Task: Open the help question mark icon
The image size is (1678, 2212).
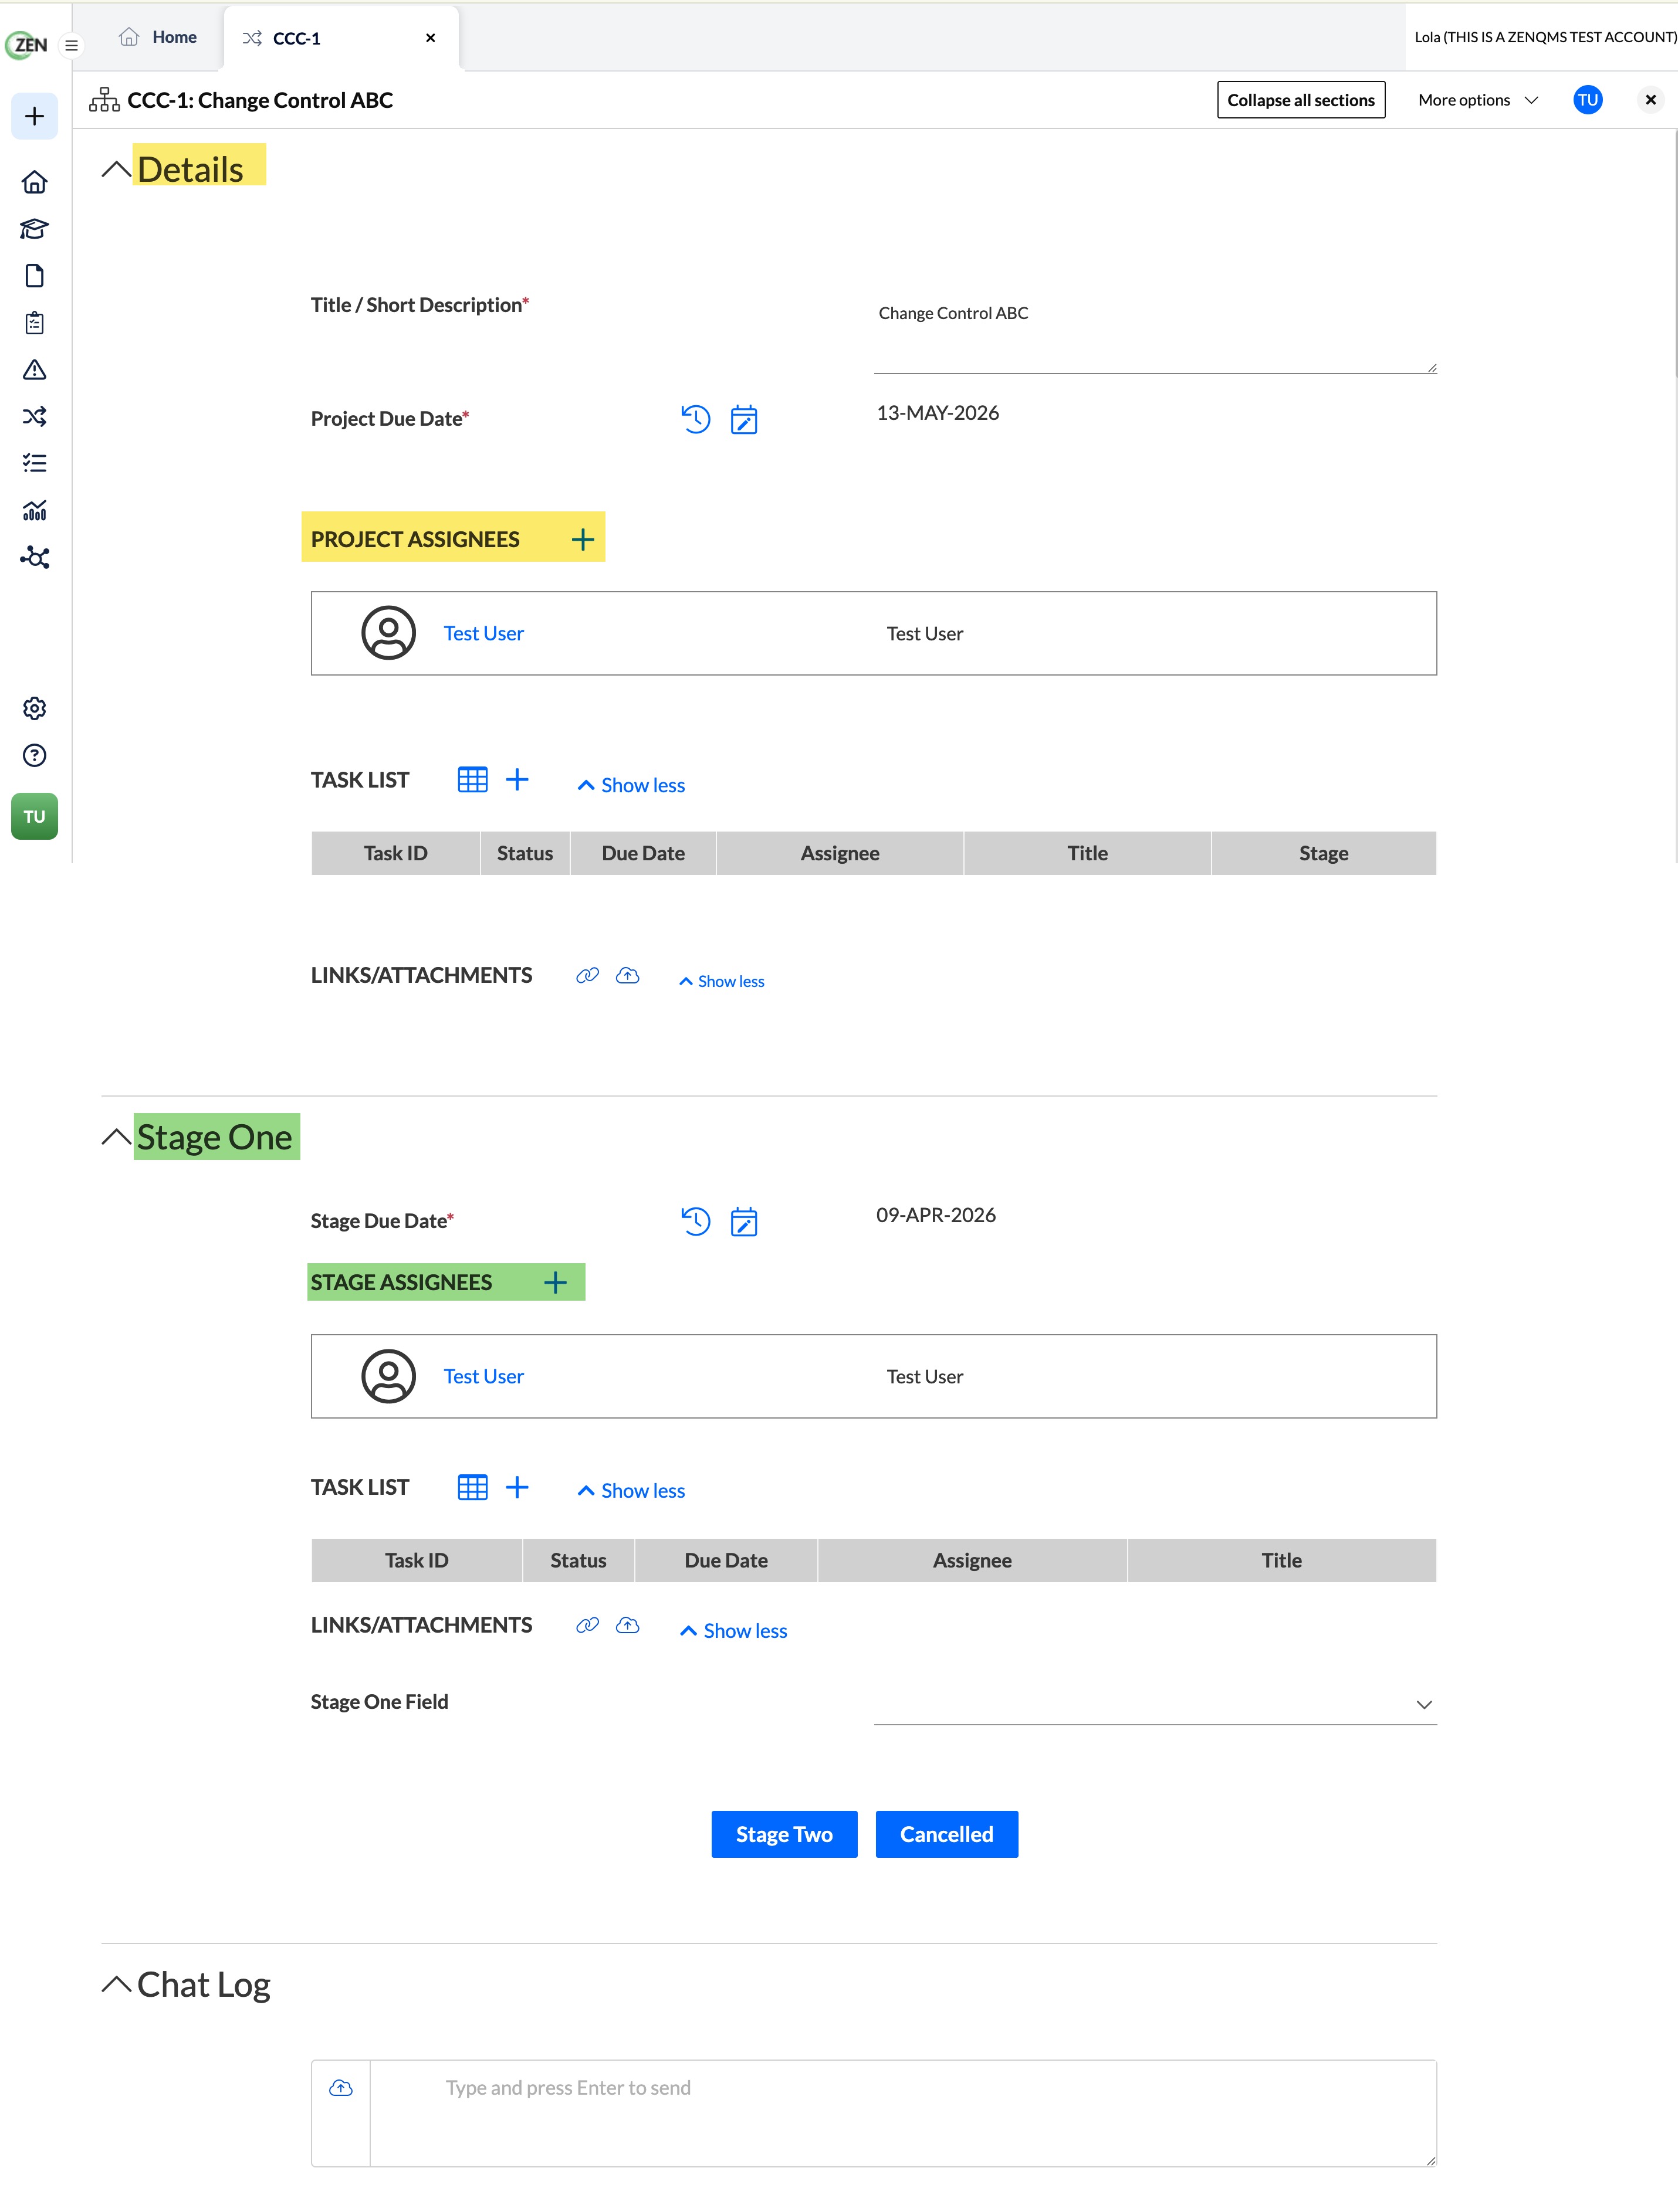Action: [x=34, y=755]
